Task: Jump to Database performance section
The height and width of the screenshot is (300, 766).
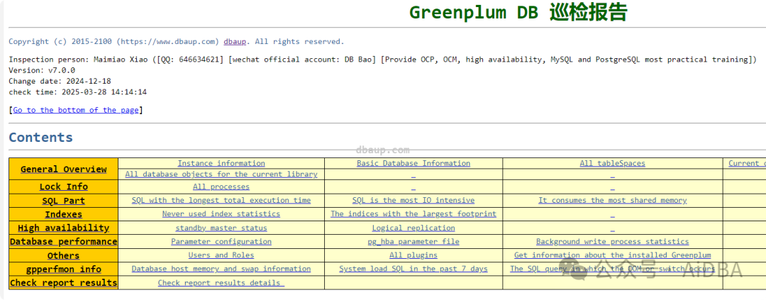Action: (x=64, y=241)
